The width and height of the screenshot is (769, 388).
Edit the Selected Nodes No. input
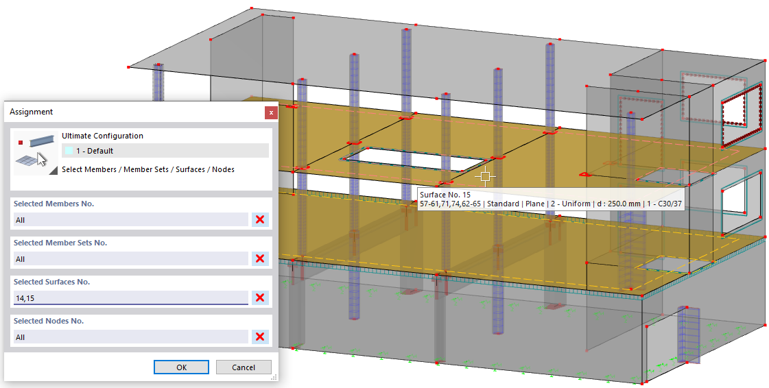(130, 337)
